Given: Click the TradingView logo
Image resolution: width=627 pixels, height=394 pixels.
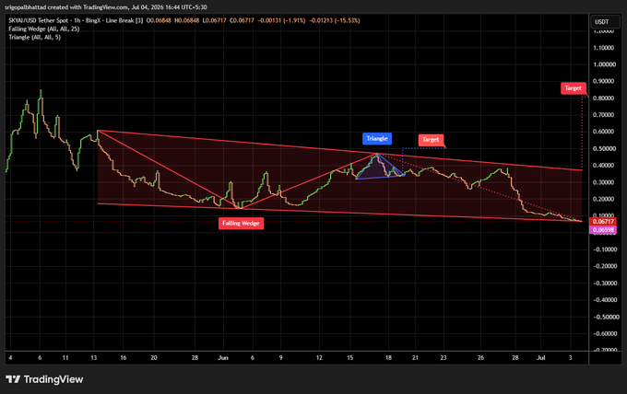Looking at the screenshot, I should [44, 379].
